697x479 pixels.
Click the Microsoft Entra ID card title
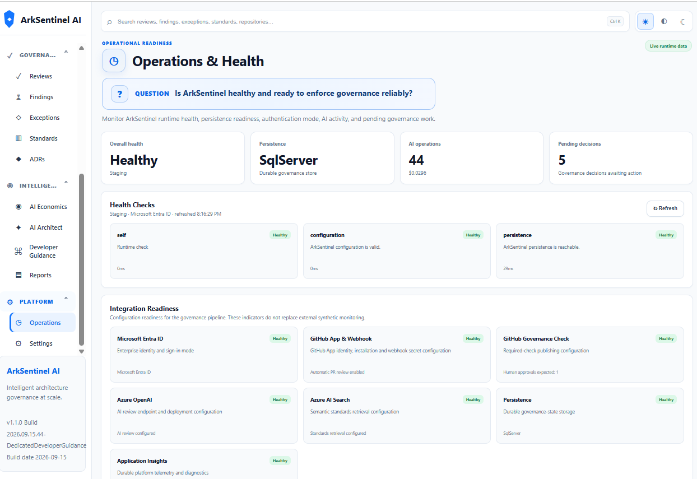coord(140,339)
